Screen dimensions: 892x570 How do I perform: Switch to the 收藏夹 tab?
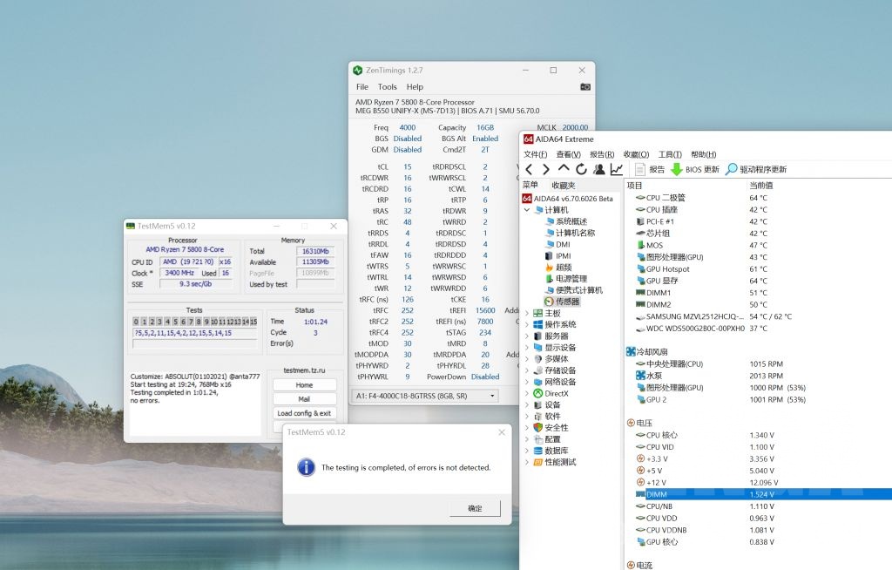pyautogui.click(x=564, y=186)
